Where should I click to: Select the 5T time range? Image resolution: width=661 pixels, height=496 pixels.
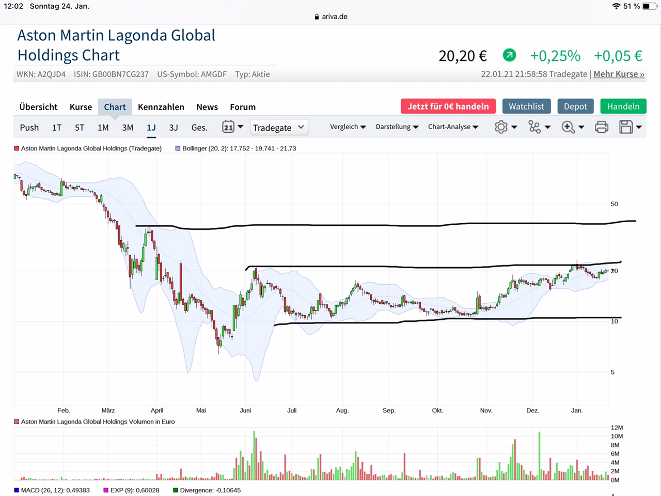coord(80,128)
